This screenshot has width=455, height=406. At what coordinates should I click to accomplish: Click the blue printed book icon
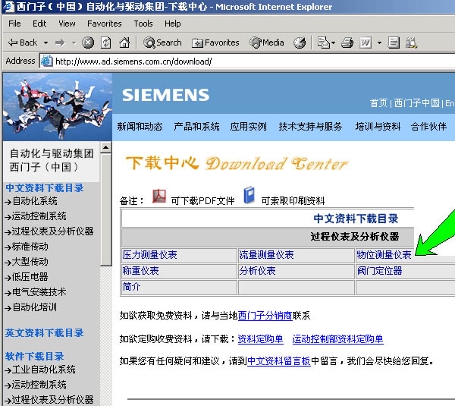pos(249,195)
